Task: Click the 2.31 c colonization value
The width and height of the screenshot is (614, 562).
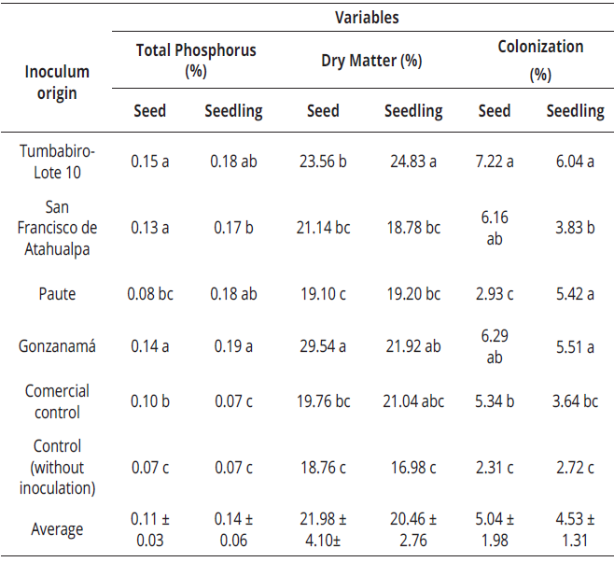Action: point(495,467)
